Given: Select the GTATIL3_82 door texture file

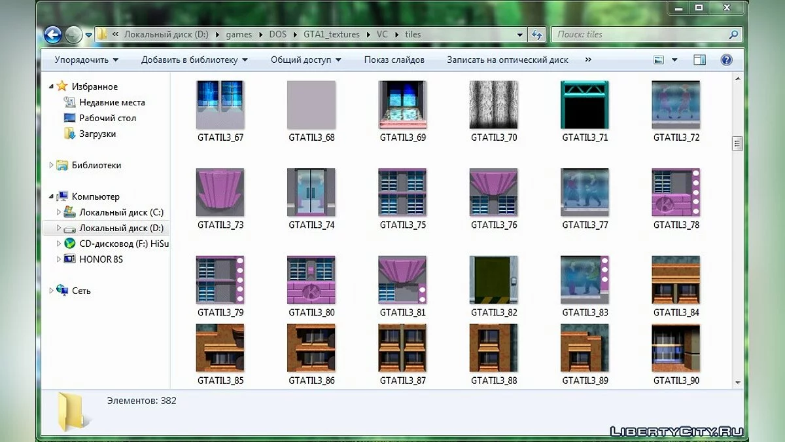Looking at the screenshot, I should tap(493, 280).
